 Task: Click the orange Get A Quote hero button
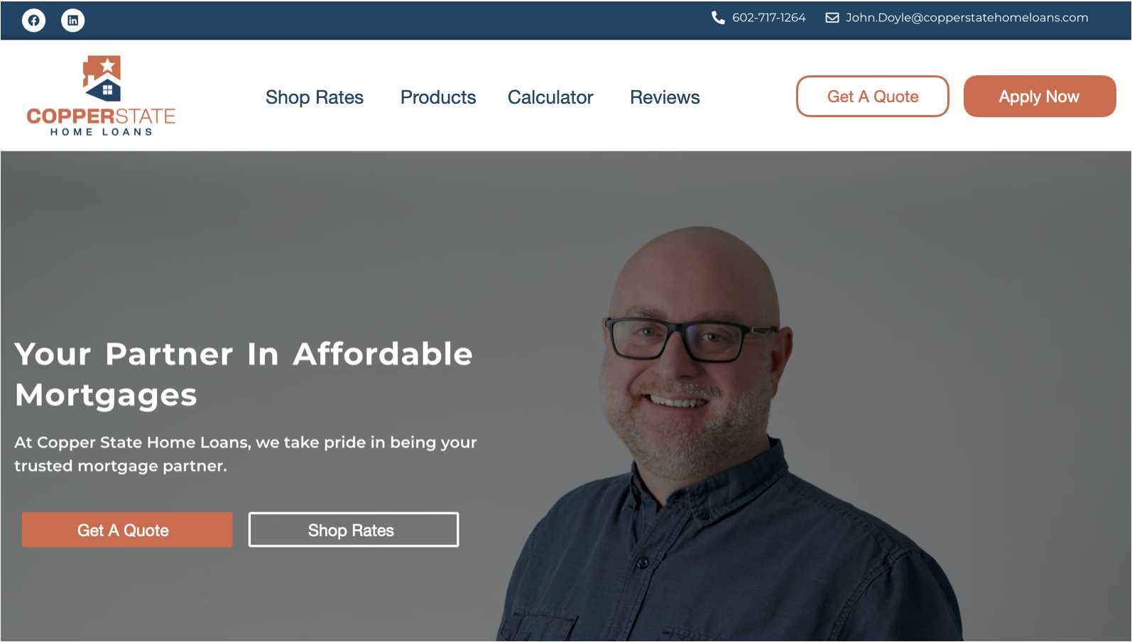click(127, 530)
